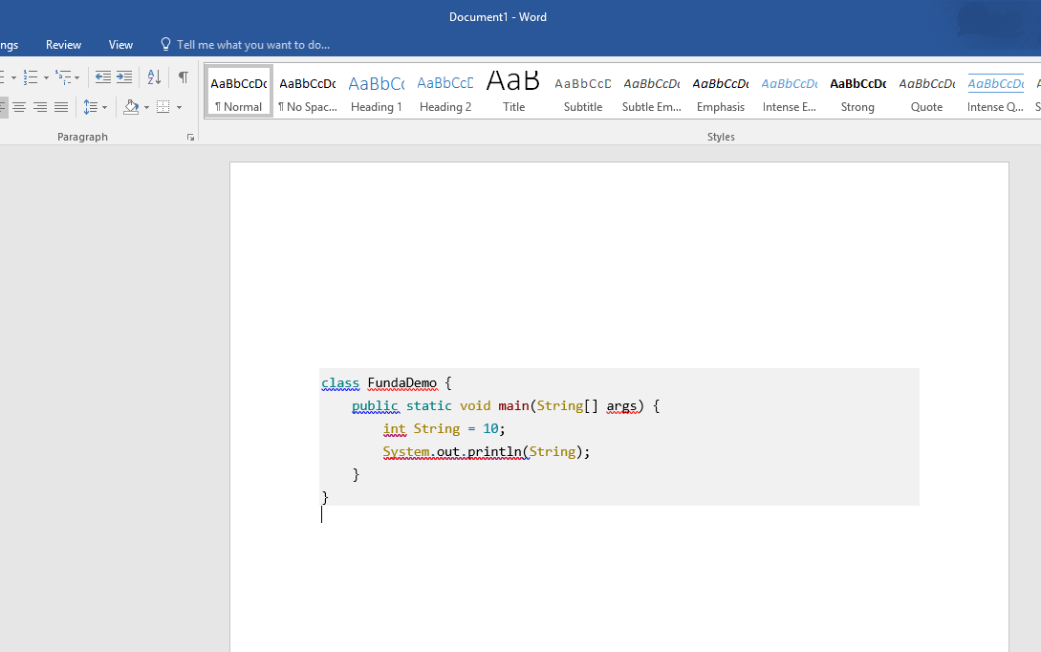The width and height of the screenshot is (1041, 652).
Task: Click the Borders icon
Action: pos(163,107)
